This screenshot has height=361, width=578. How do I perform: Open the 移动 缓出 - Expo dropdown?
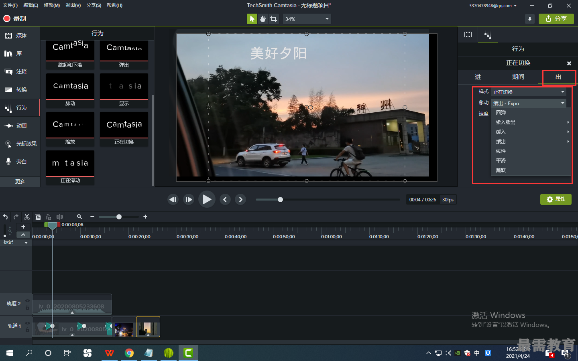tap(529, 103)
